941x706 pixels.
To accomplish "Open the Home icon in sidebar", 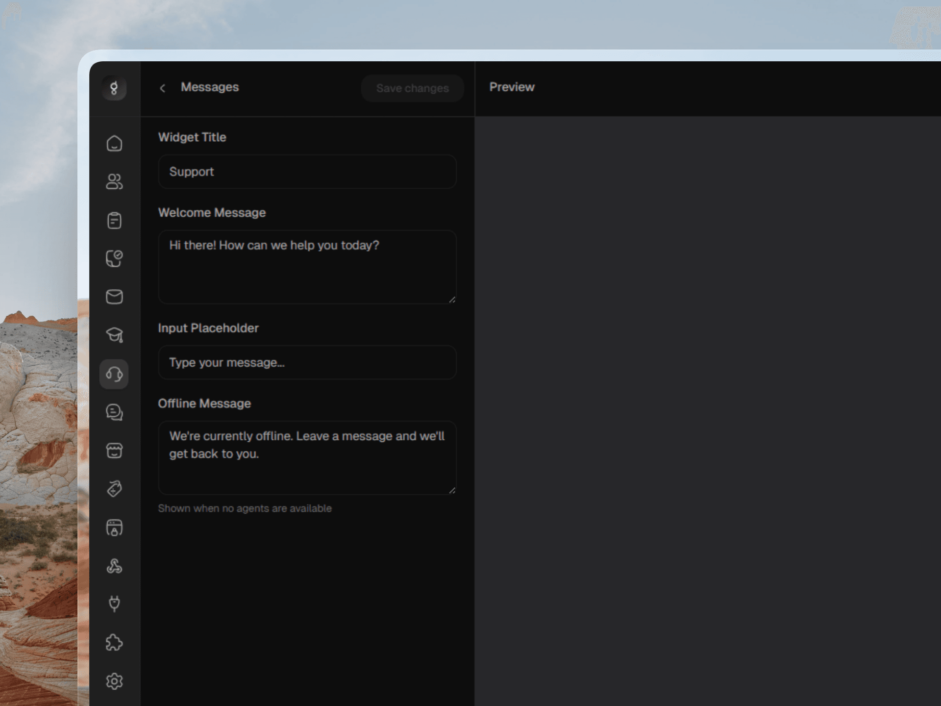I will click(114, 143).
